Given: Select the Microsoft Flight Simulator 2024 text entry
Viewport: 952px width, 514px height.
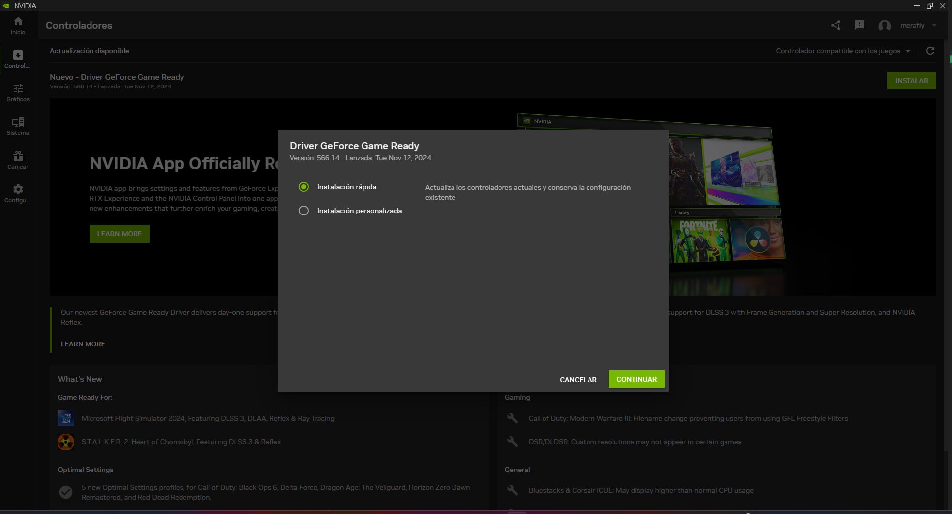Looking at the screenshot, I should 208,418.
